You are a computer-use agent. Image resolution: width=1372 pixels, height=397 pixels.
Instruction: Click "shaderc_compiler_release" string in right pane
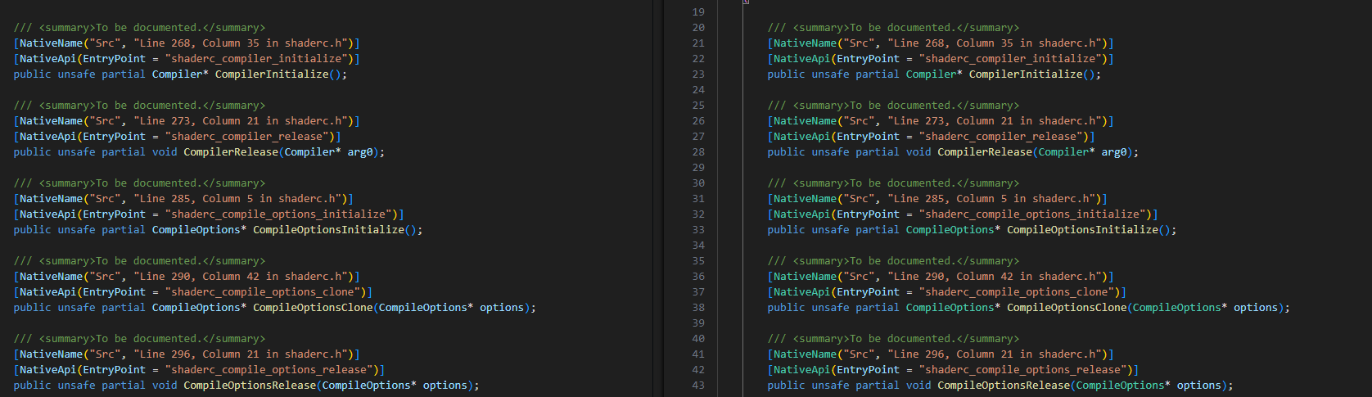(x=1001, y=137)
